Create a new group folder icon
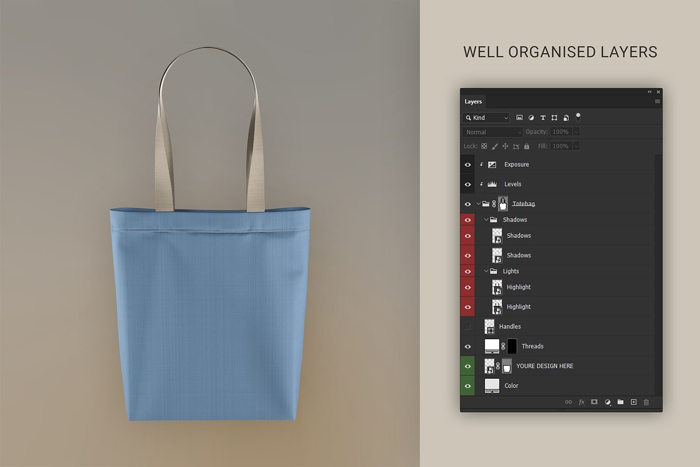700x467 pixels. [x=621, y=402]
